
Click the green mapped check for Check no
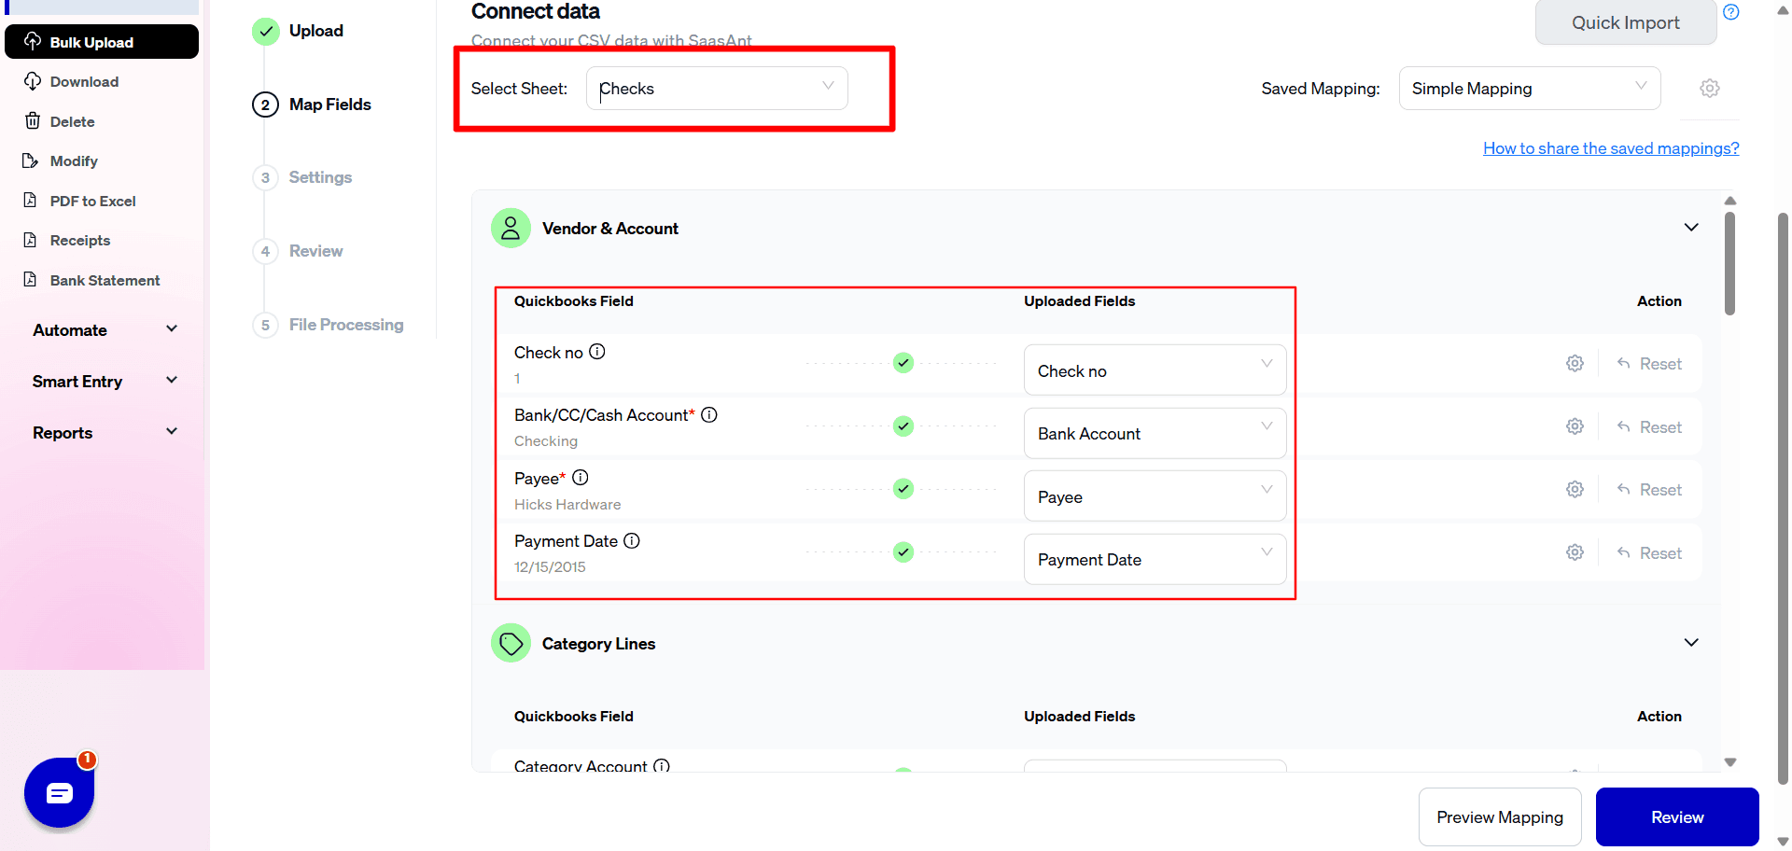pyautogui.click(x=903, y=363)
